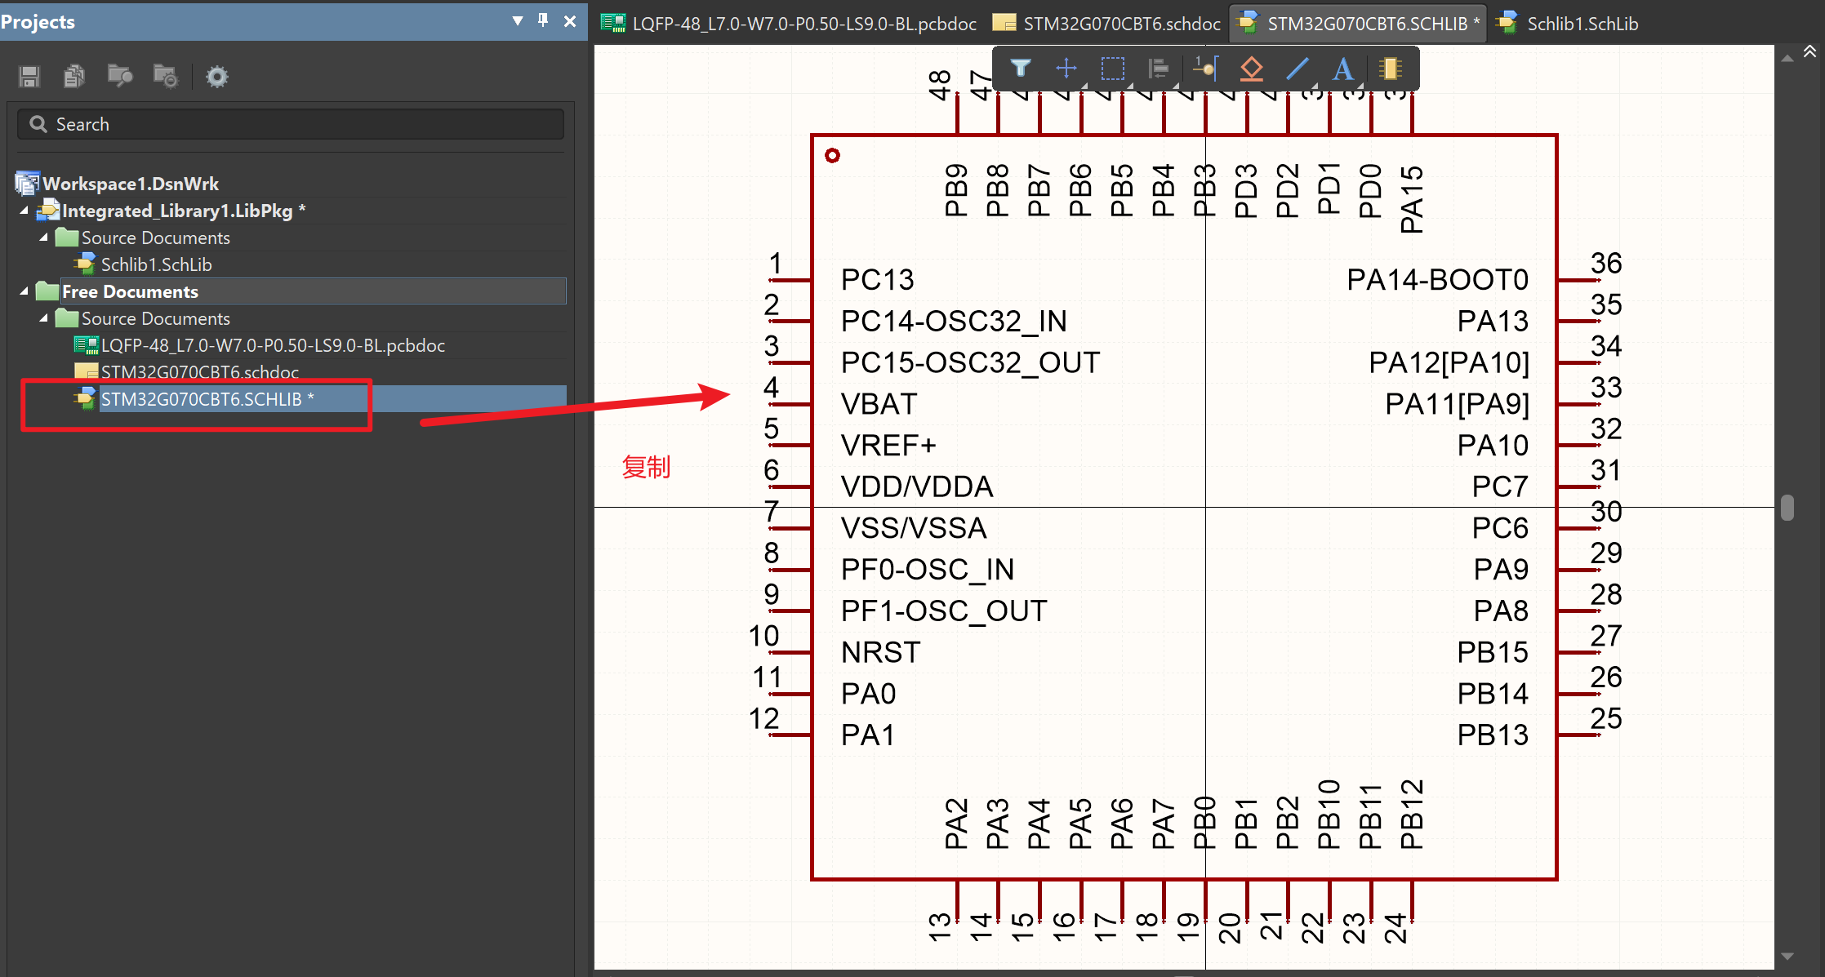Image resolution: width=1825 pixels, height=977 pixels.
Task: Choose the Move/crosshair tool in the active bar
Action: point(1066,69)
